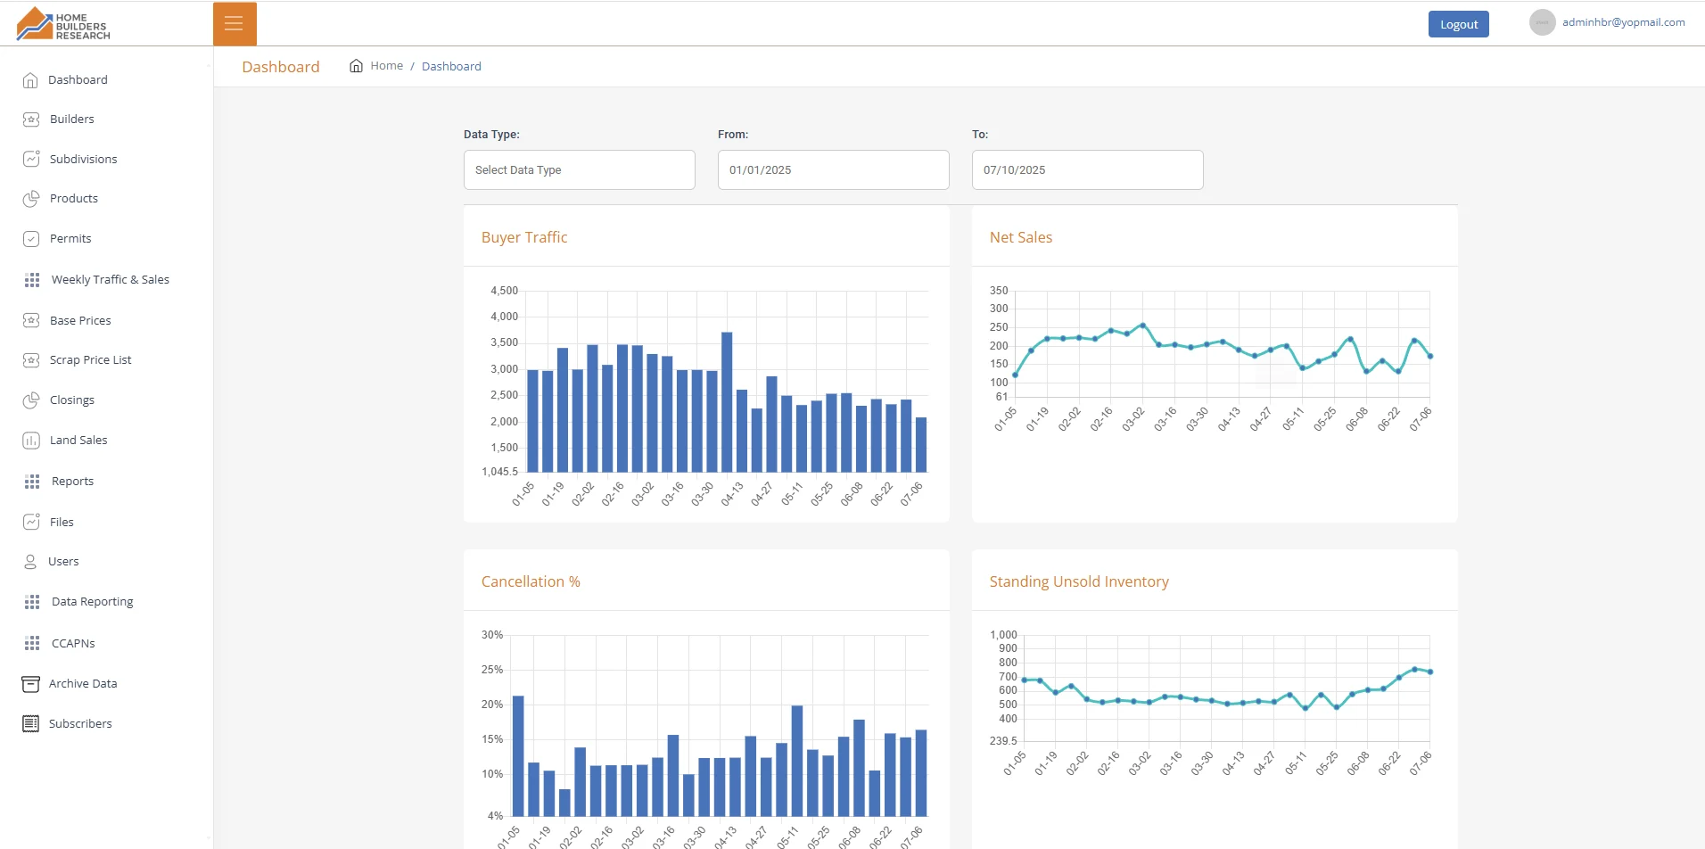Click the CCAPNs grid icon

[32, 643]
